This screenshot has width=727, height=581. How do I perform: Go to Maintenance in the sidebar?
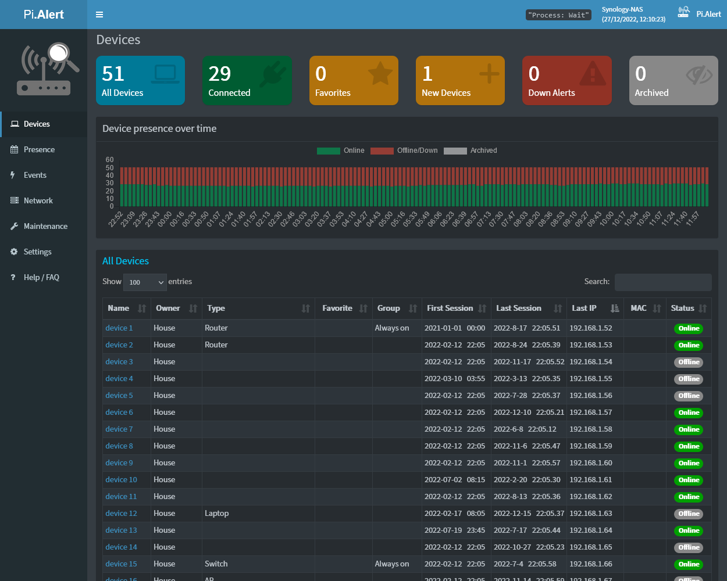[45, 227]
